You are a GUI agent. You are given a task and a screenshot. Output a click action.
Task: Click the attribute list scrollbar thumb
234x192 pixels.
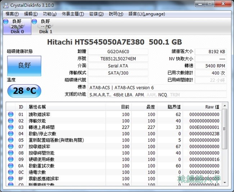[x=225, y=129]
